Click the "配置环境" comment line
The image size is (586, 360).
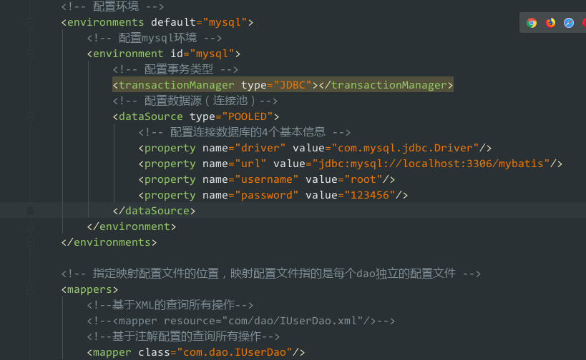point(112,6)
